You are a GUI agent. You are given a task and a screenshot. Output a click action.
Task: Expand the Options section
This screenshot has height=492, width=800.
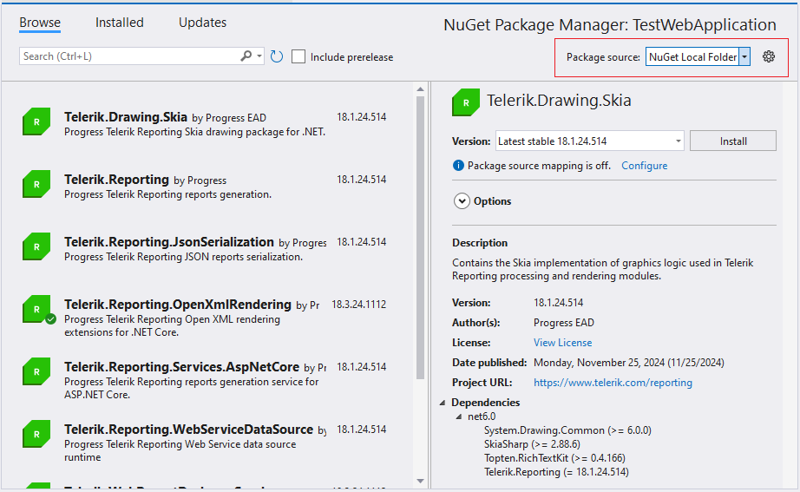(x=462, y=201)
